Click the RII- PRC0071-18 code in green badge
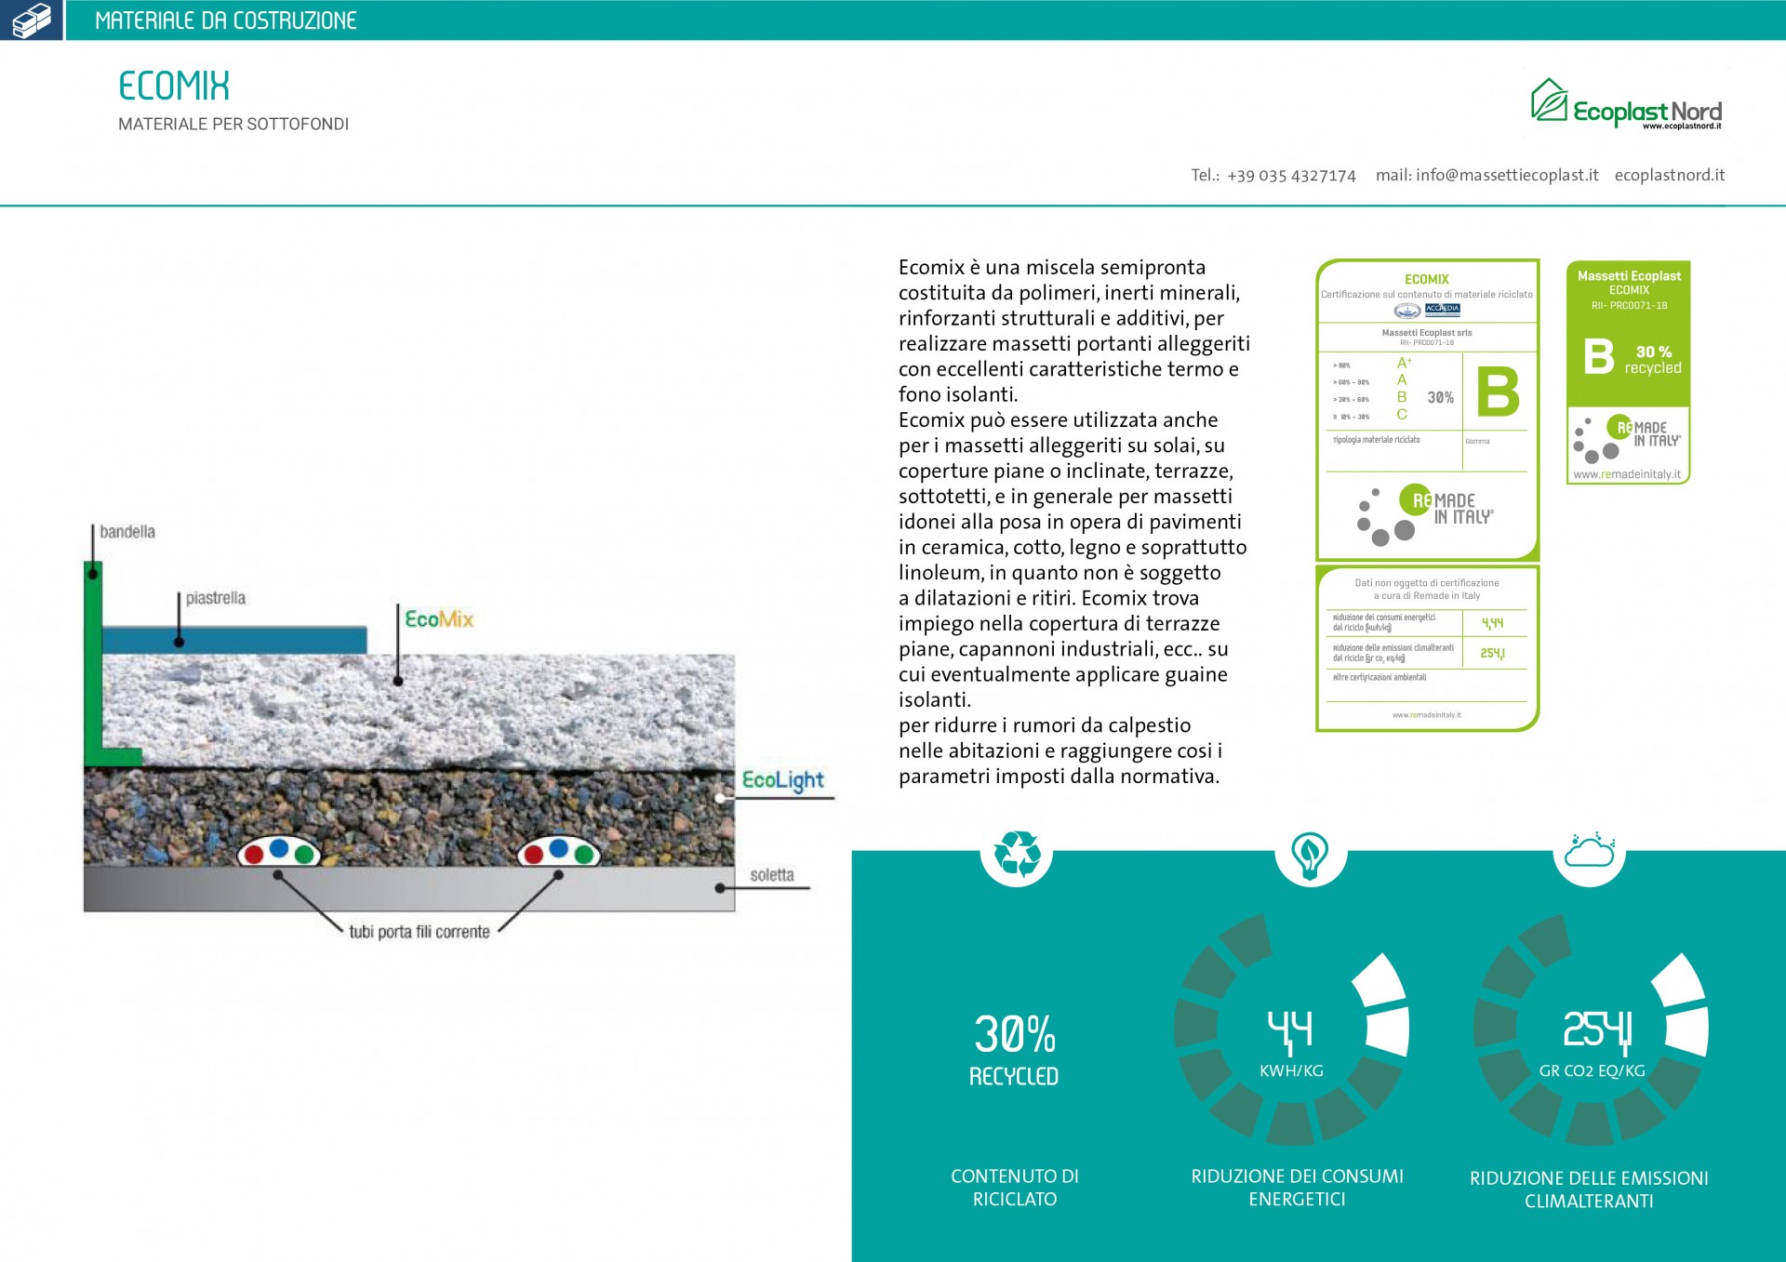Viewport: 1786px width, 1262px height. click(1629, 305)
